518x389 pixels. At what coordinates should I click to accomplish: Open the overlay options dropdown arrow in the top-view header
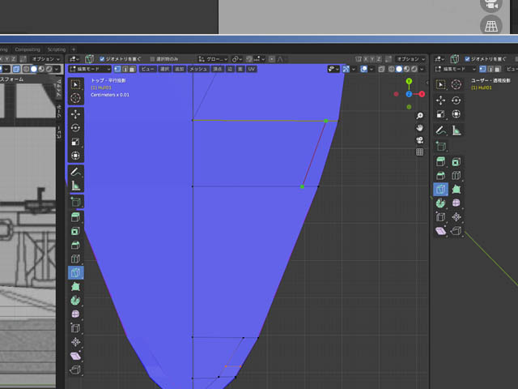pyautogui.click(x=372, y=69)
